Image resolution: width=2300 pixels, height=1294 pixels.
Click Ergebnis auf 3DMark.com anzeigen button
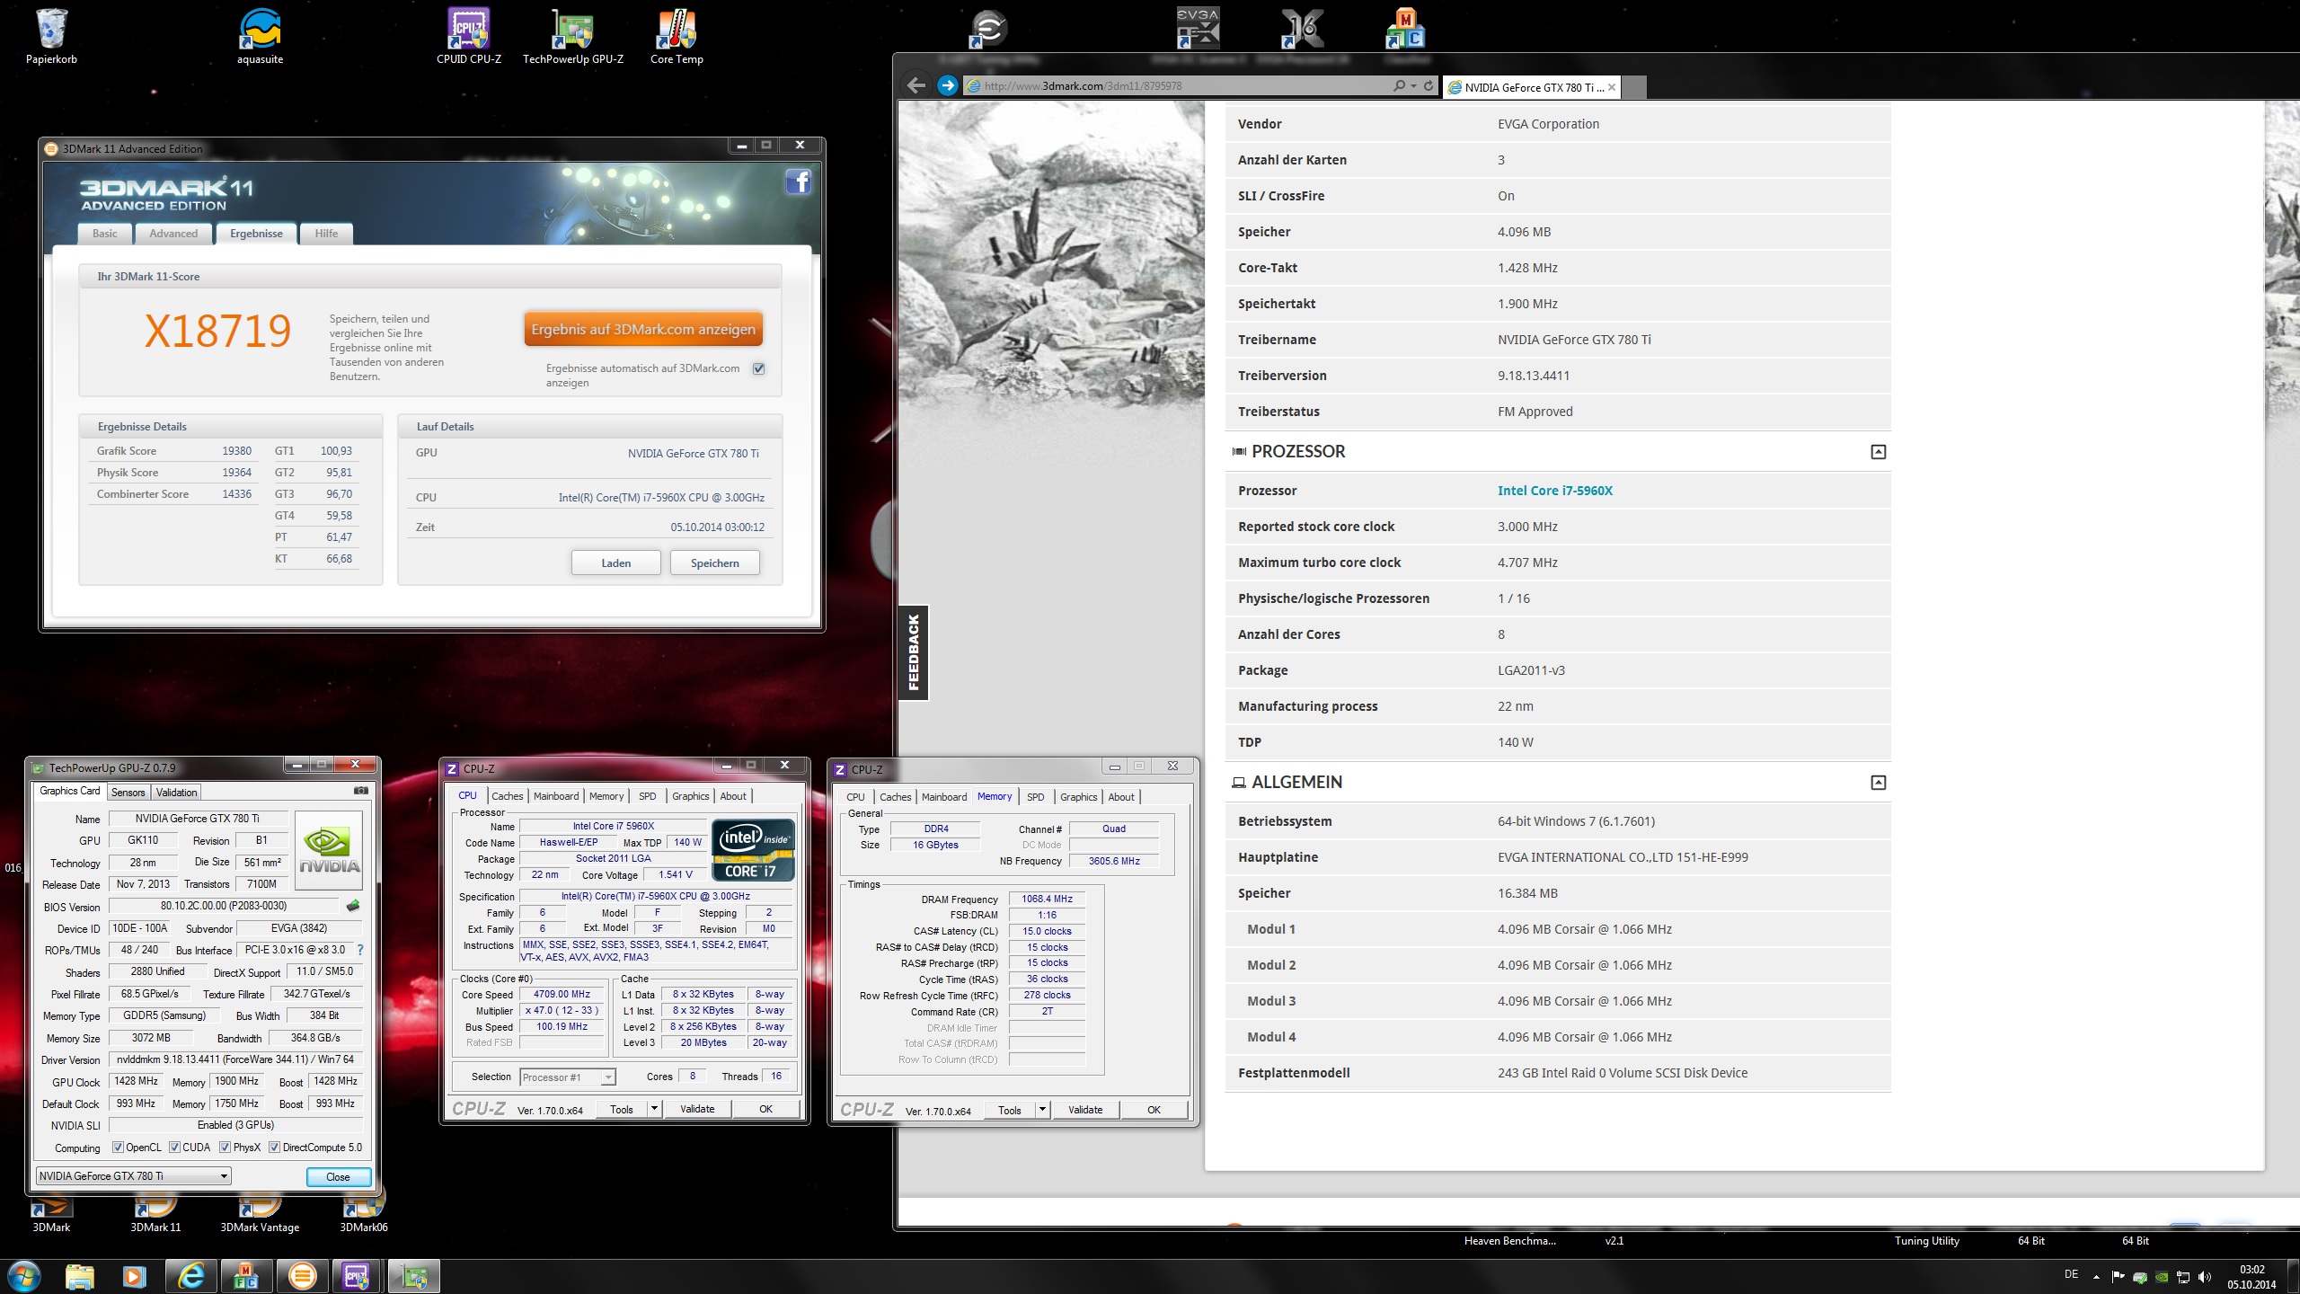[643, 329]
